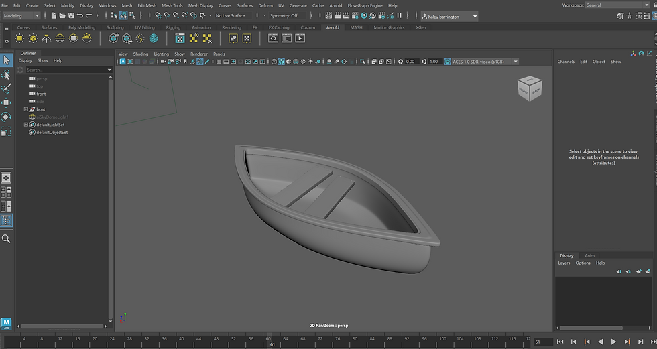Expand the boat node in Outliner

pos(26,109)
